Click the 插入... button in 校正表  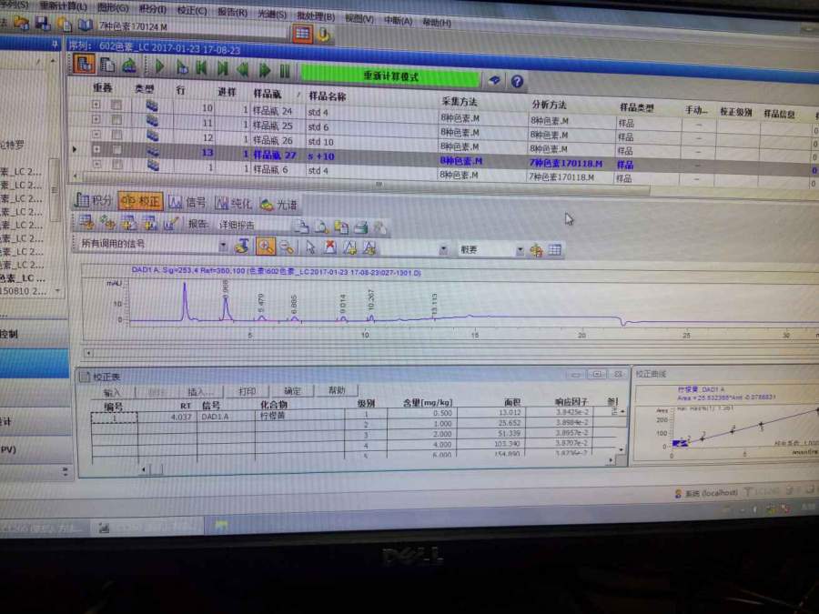200,391
